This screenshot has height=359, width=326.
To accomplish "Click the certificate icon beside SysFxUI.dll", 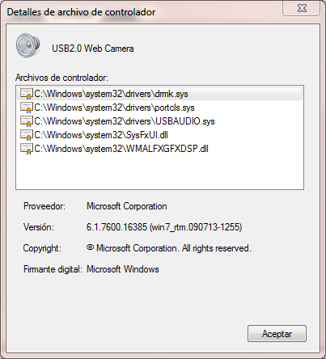I will [27, 135].
